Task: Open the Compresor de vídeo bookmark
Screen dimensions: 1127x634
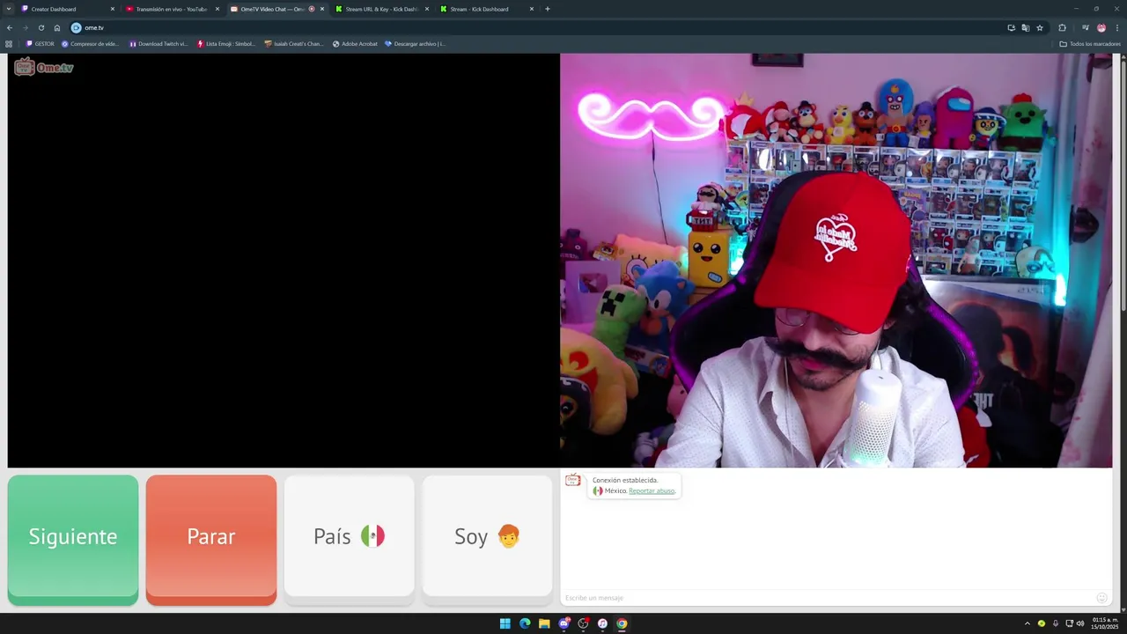Action: 90,43
